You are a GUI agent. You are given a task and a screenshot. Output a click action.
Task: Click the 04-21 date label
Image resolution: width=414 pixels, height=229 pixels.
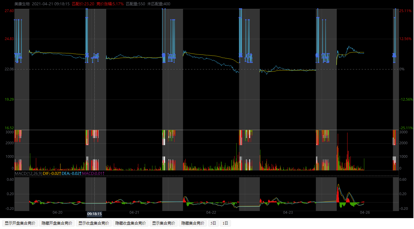click(x=134, y=212)
